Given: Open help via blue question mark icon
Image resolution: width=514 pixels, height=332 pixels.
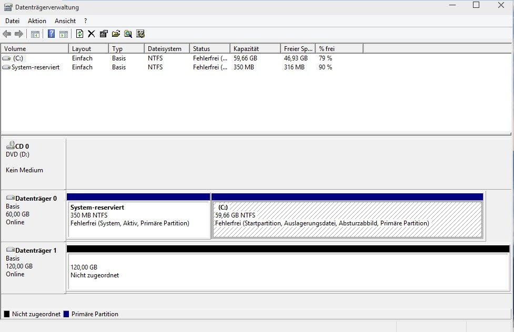Looking at the screenshot, I should [x=51, y=34].
